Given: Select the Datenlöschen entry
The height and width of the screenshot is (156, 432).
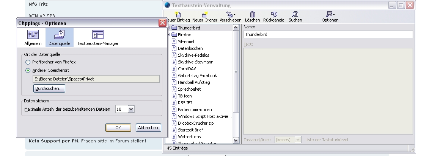Looking at the screenshot, I should pyautogui.click(x=190, y=48).
